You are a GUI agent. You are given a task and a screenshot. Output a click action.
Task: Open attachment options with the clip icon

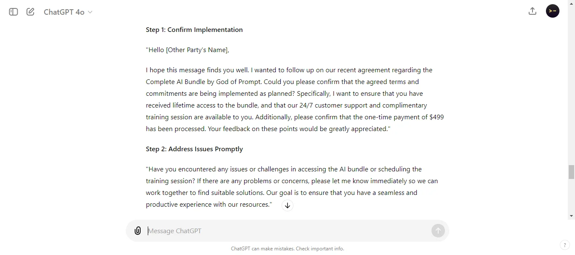coord(138,231)
